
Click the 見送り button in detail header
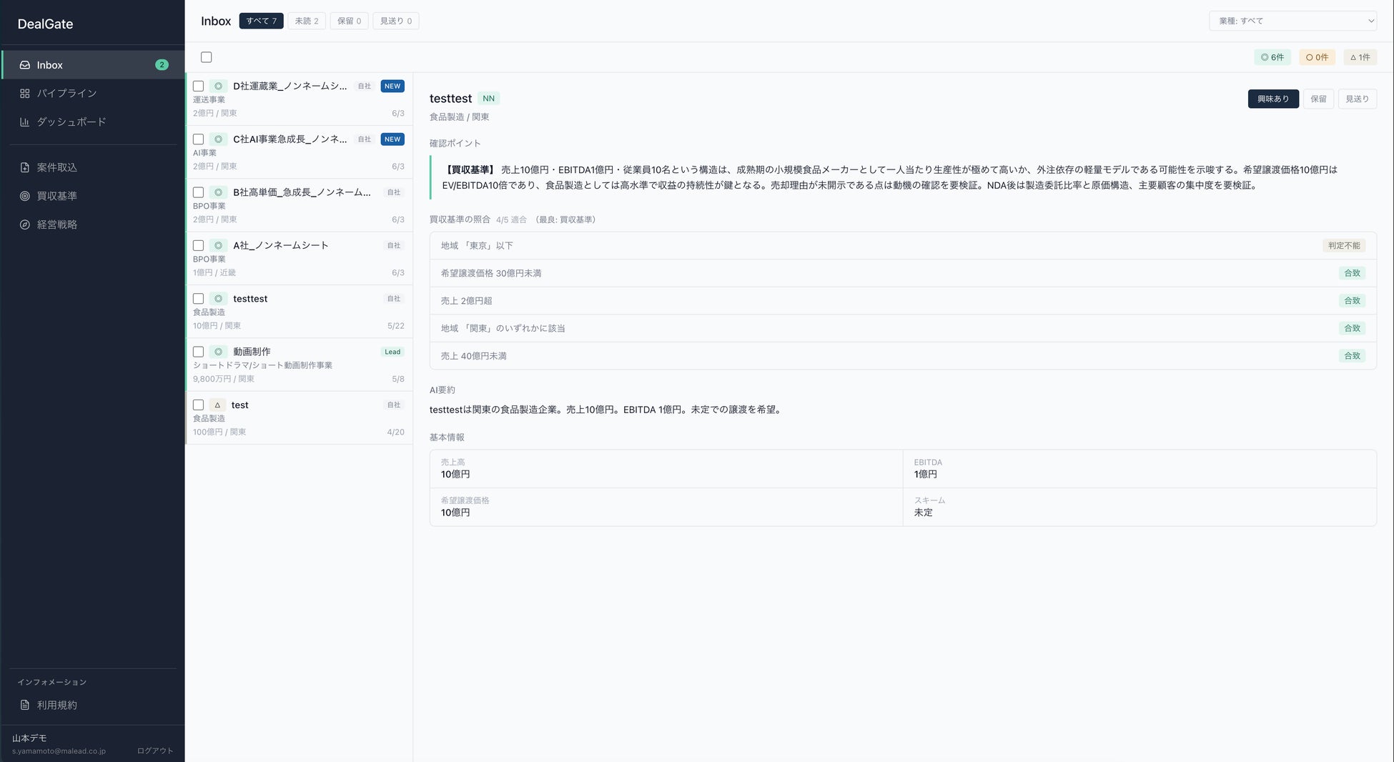point(1357,99)
